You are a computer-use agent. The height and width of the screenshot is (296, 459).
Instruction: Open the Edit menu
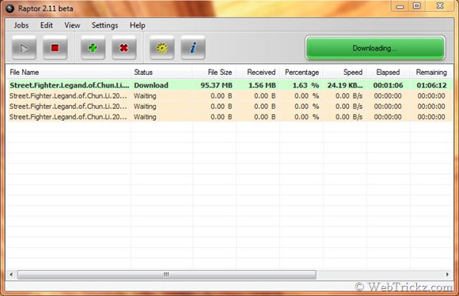(47, 25)
